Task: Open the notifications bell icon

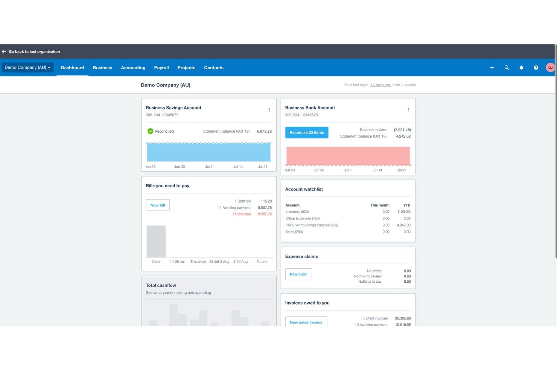Action: [x=521, y=68]
